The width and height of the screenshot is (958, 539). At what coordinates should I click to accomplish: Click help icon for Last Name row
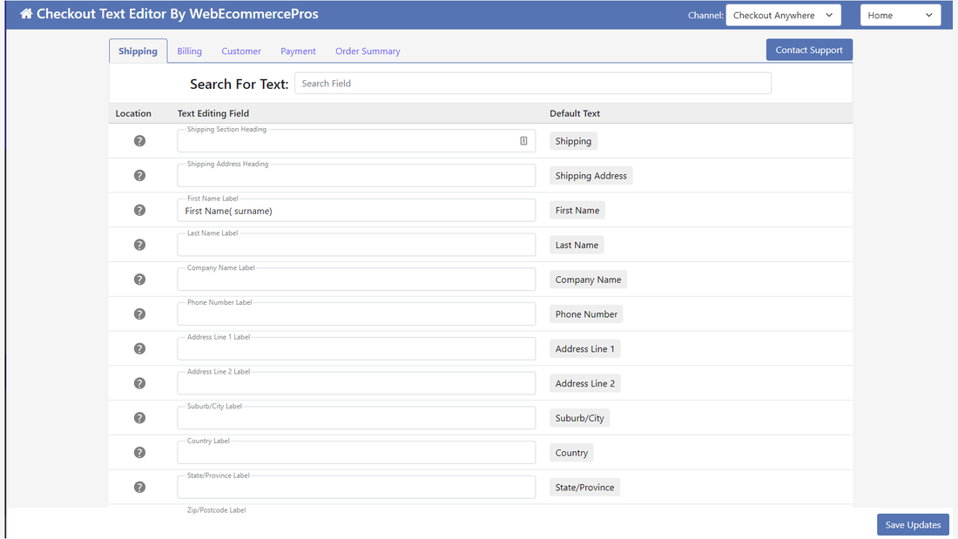(140, 245)
